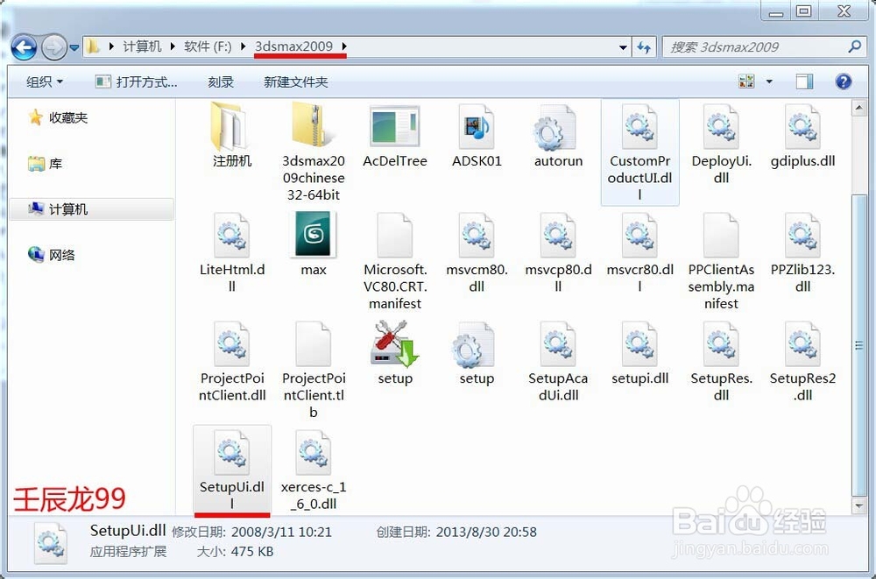This screenshot has height=579, width=876.
Task: Navigate to 计算机 in the address bar
Action: [x=142, y=46]
